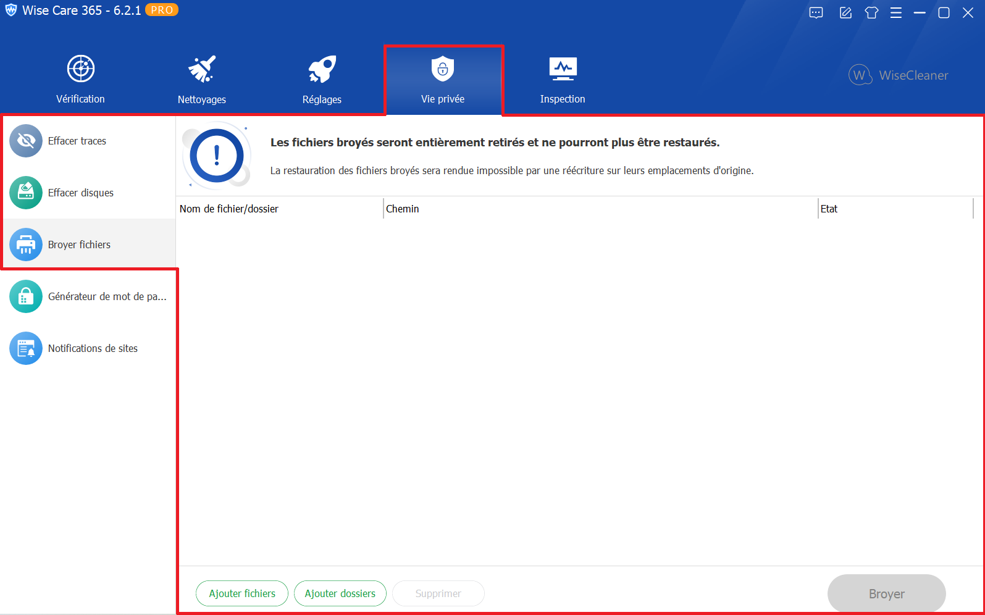Click the WiseCleaner logo link
Image resolution: width=985 pixels, height=615 pixels.
(x=899, y=75)
